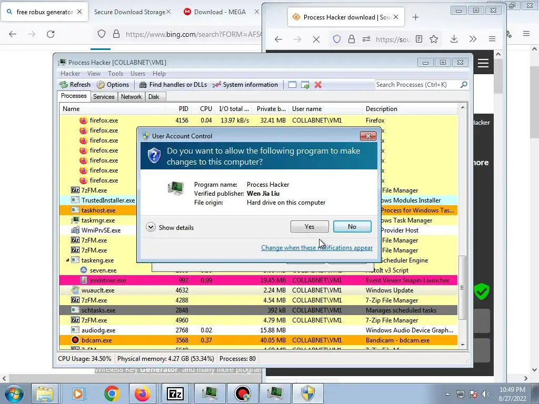This screenshot has height=404, width=539.
Task: Sort by the CPU column header
Action: (204, 109)
